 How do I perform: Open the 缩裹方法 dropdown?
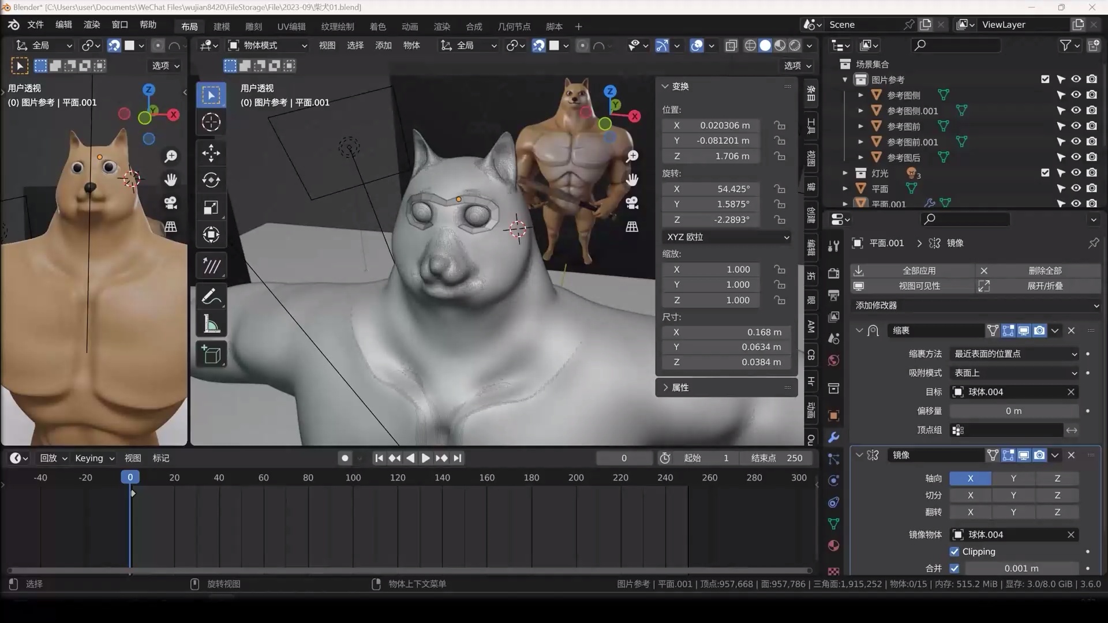(x=1014, y=354)
